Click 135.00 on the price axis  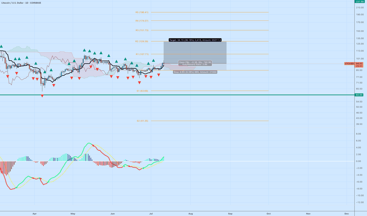pyautogui.click(x=360, y=38)
